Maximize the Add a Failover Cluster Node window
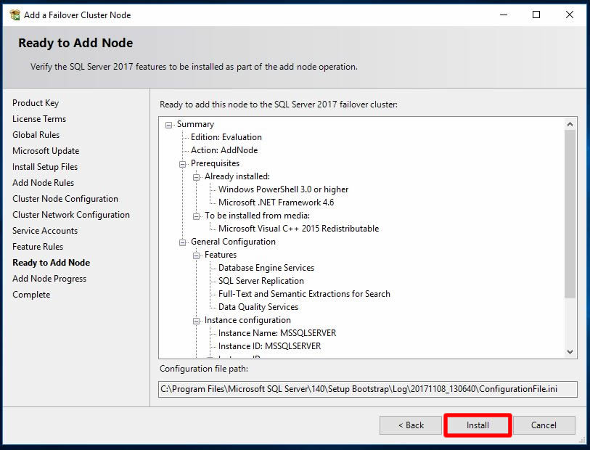This screenshot has height=450, width=590. point(536,15)
